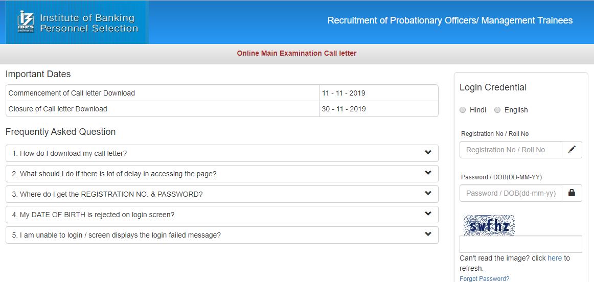Screen dimensions: 594x282
Task: Click the IBPS logo in the header
Action: point(26,22)
